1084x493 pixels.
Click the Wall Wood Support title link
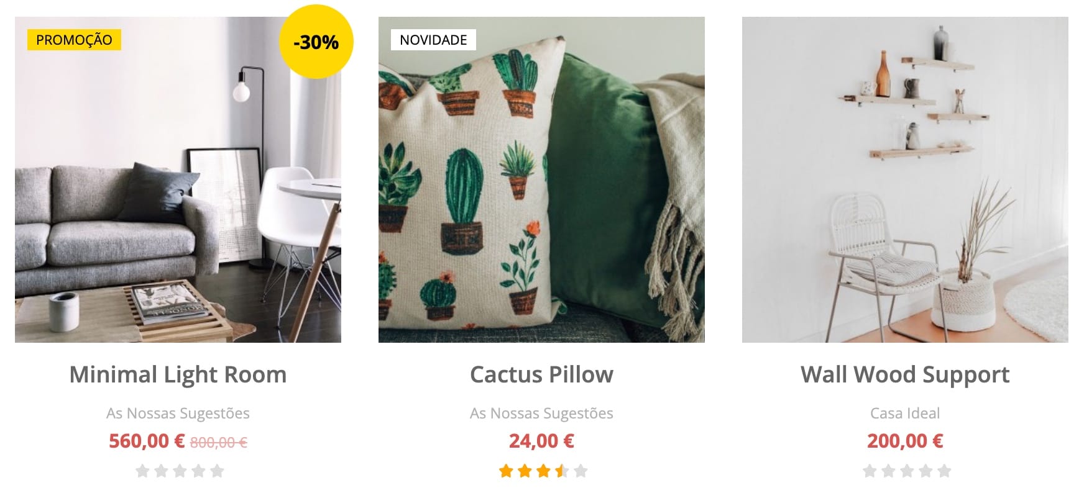905,374
